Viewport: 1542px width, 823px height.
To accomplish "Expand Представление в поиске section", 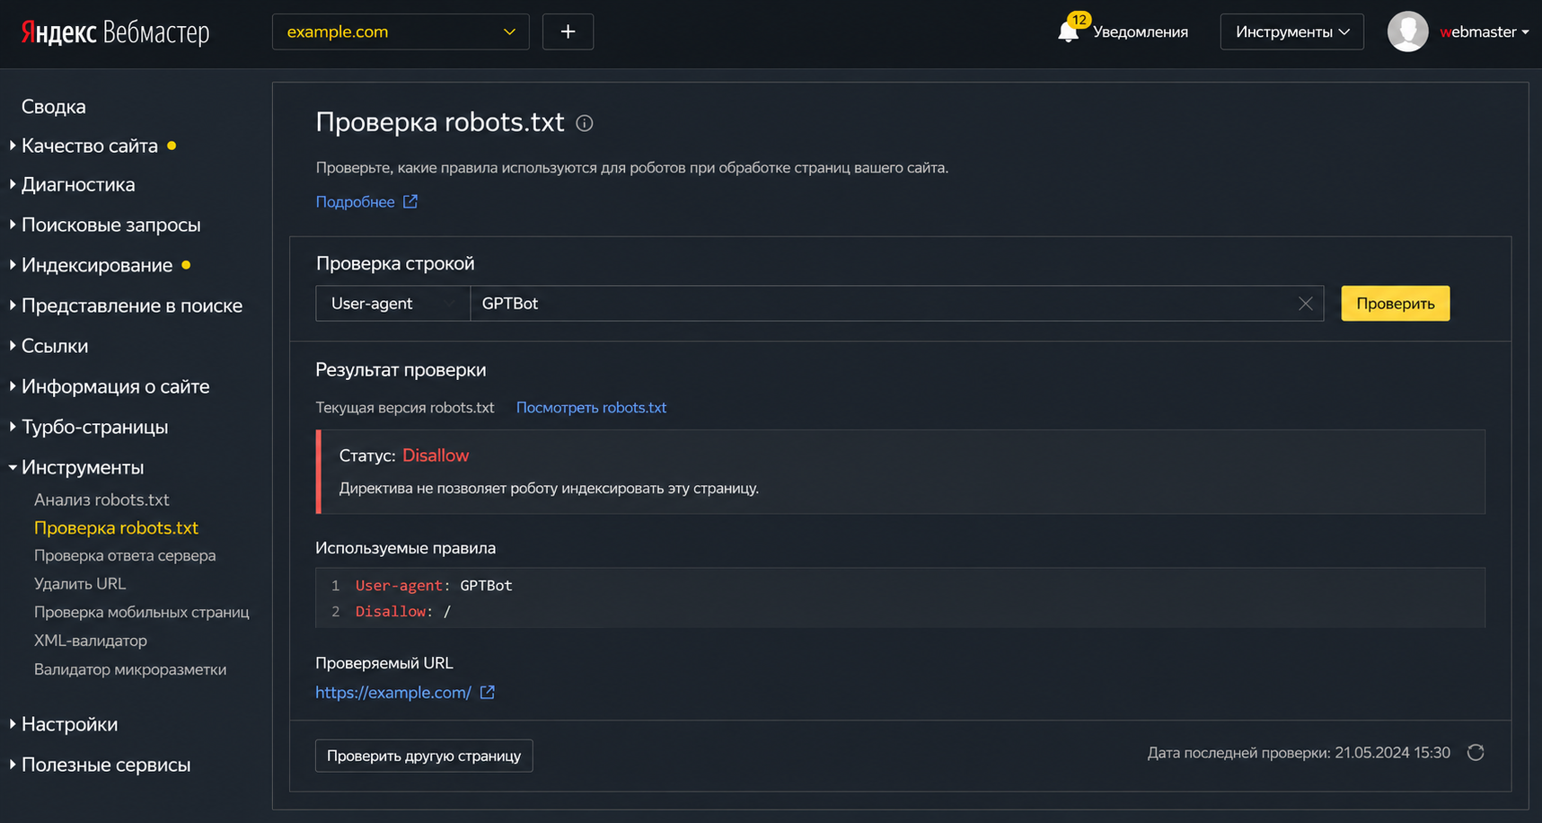I will point(131,305).
